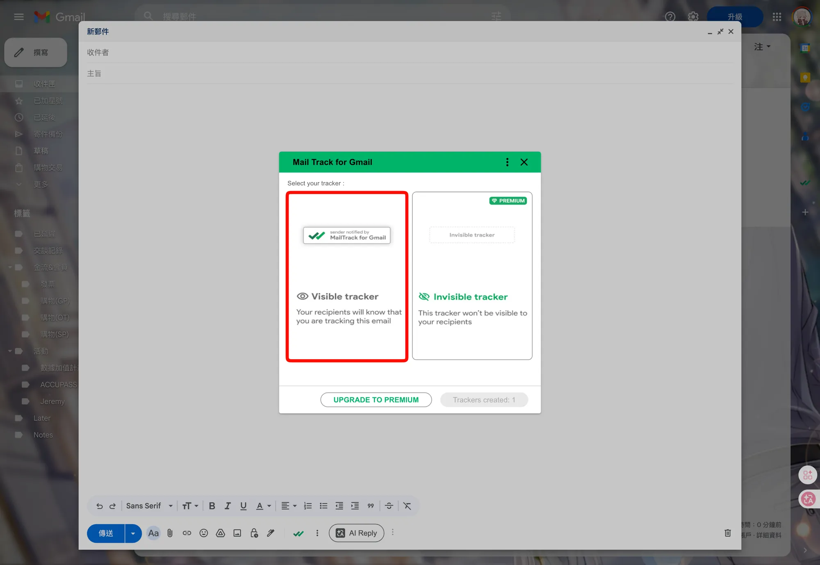
Task: Toggle confidential mode lock icon
Action: (254, 533)
